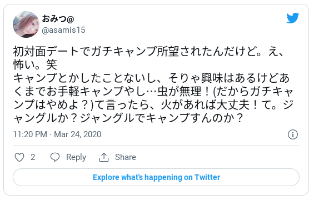Click the Mar 24, 2020 date
Viewport: 314px width, 200px height.
coord(78,134)
